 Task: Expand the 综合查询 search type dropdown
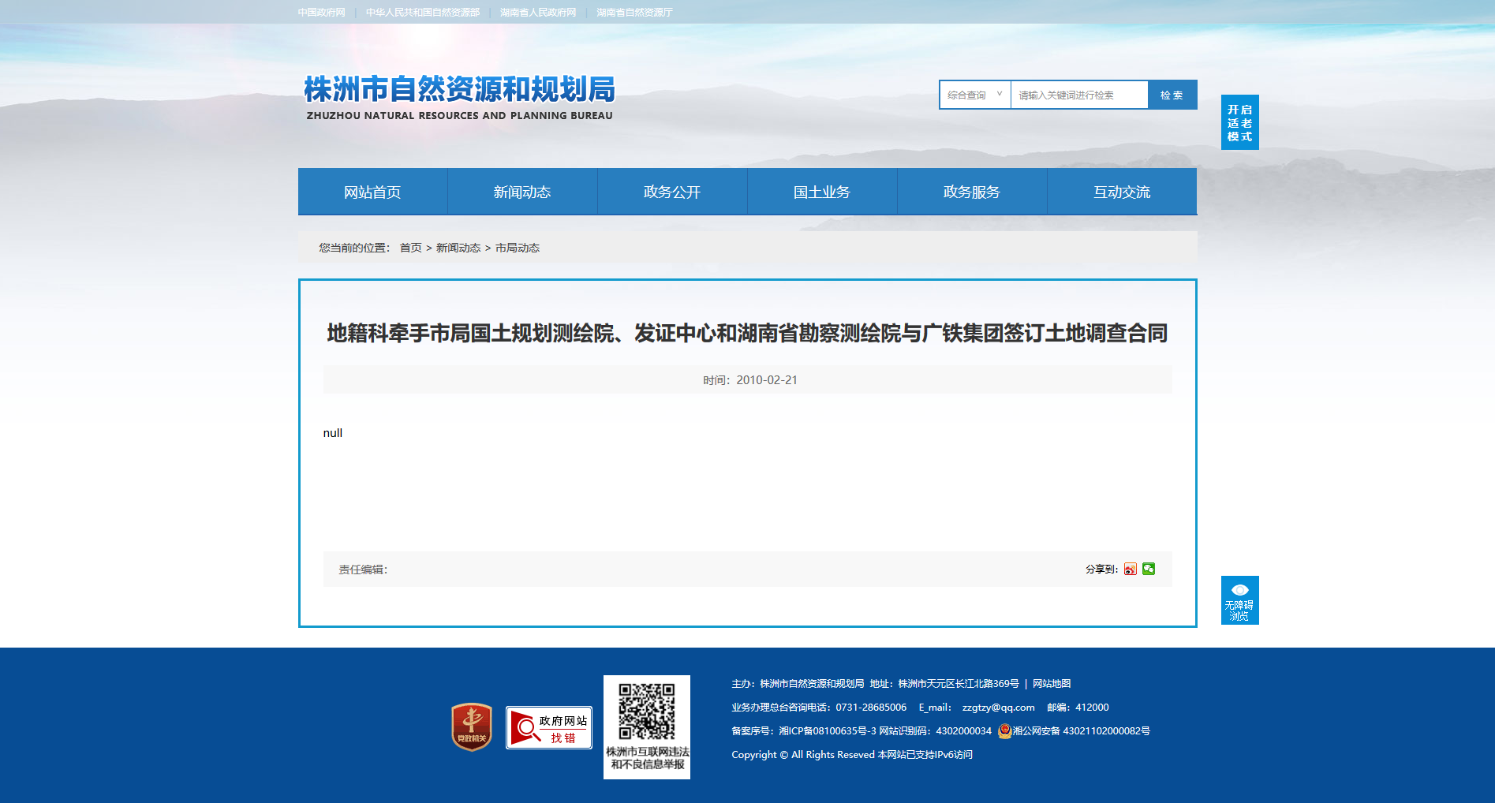coord(974,95)
